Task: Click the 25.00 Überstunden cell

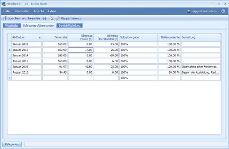Action: click(106, 67)
